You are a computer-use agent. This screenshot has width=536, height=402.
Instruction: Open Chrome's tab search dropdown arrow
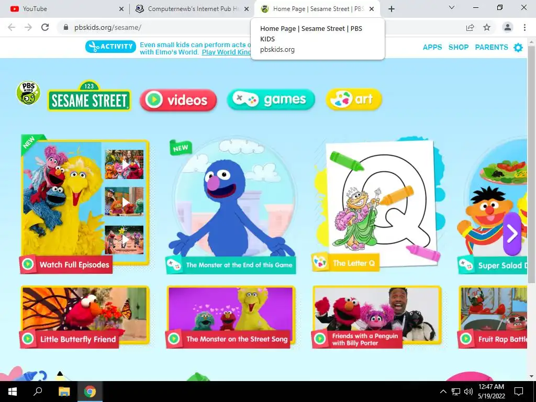click(452, 7)
